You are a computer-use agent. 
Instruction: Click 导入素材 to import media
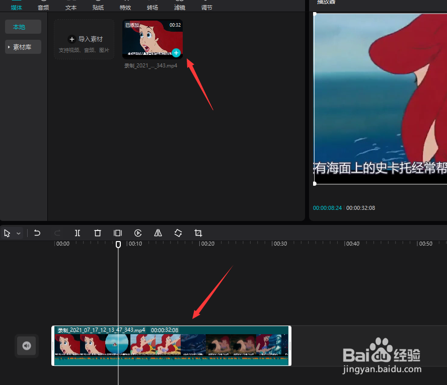coord(85,39)
